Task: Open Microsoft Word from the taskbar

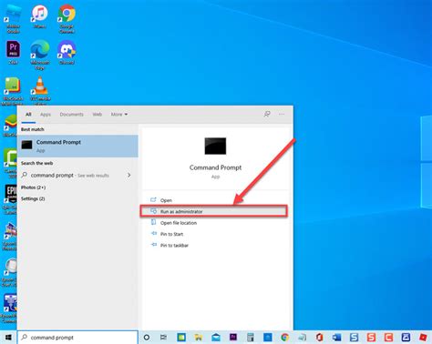Action: point(336,338)
